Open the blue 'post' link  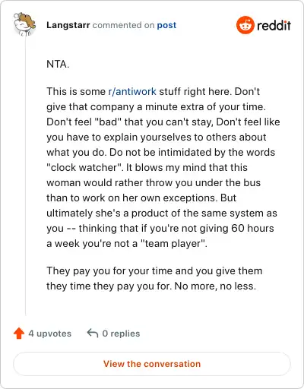(x=166, y=25)
